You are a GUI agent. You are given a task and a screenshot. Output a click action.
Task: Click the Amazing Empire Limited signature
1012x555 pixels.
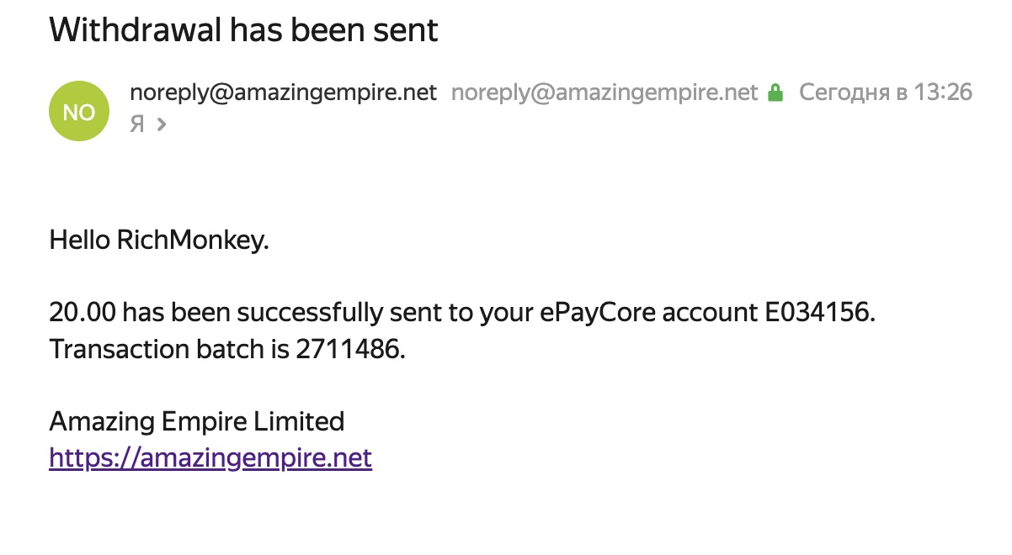(x=197, y=420)
